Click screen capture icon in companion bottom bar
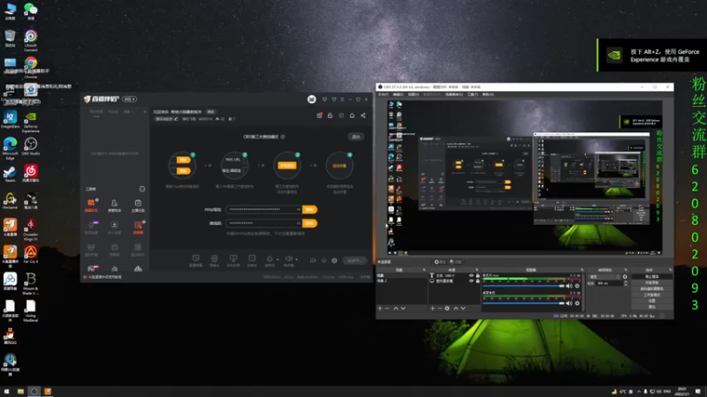 point(195,258)
